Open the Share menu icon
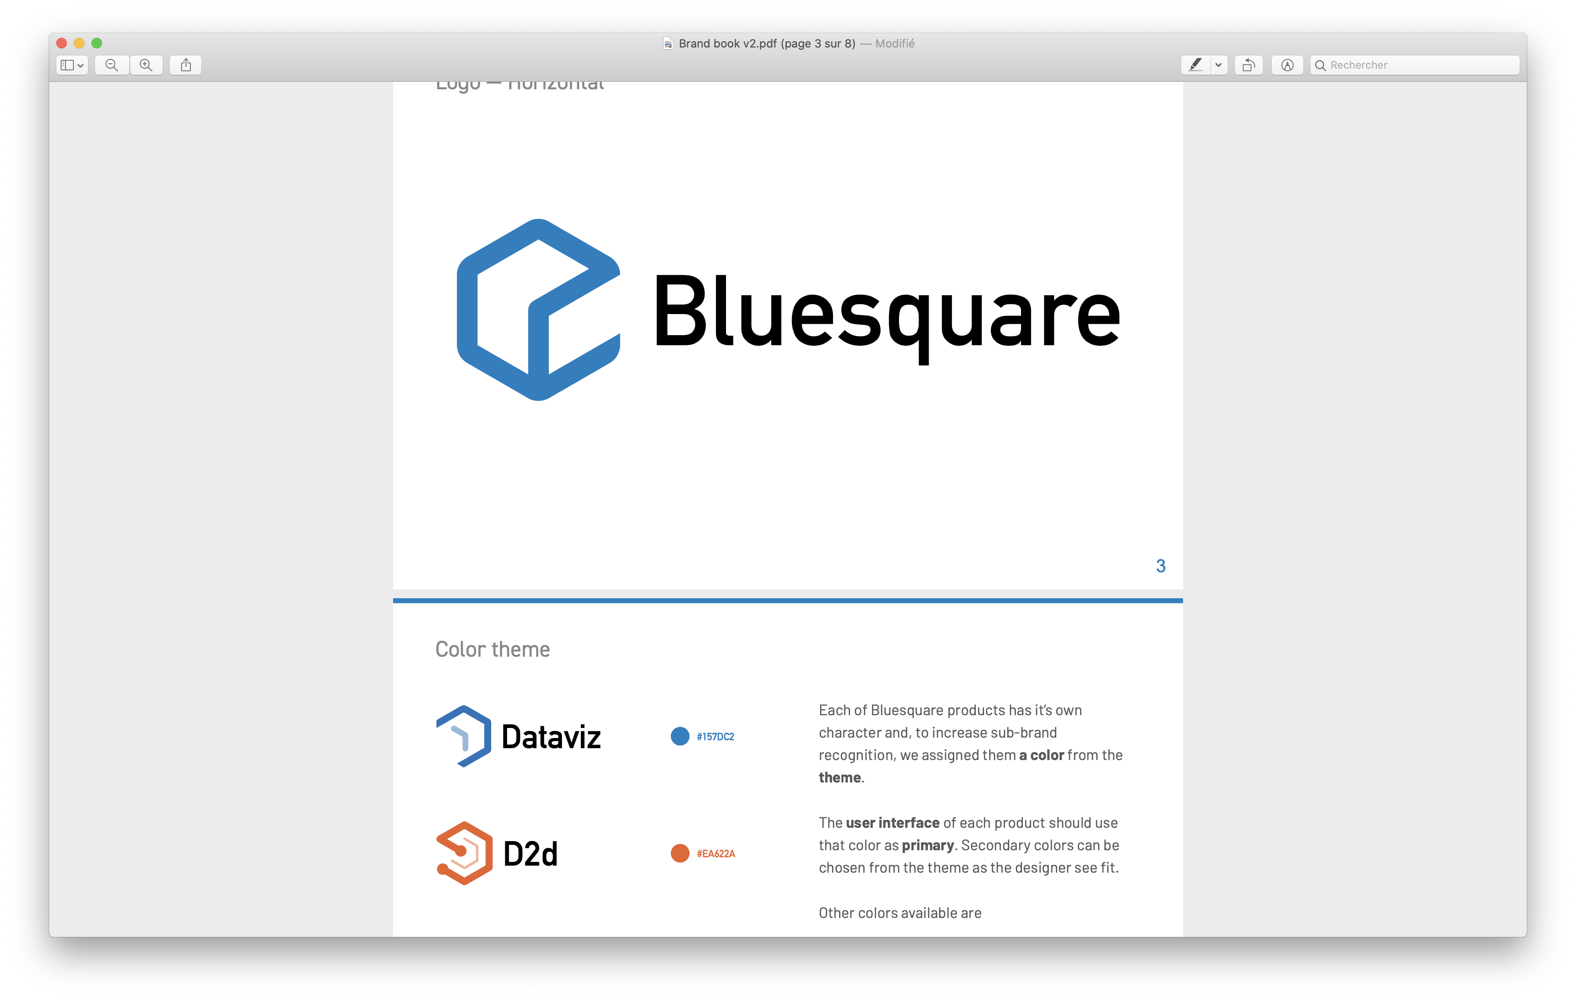Image resolution: width=1576 pixels, height=1002 pixels. (x=186, y=65)
